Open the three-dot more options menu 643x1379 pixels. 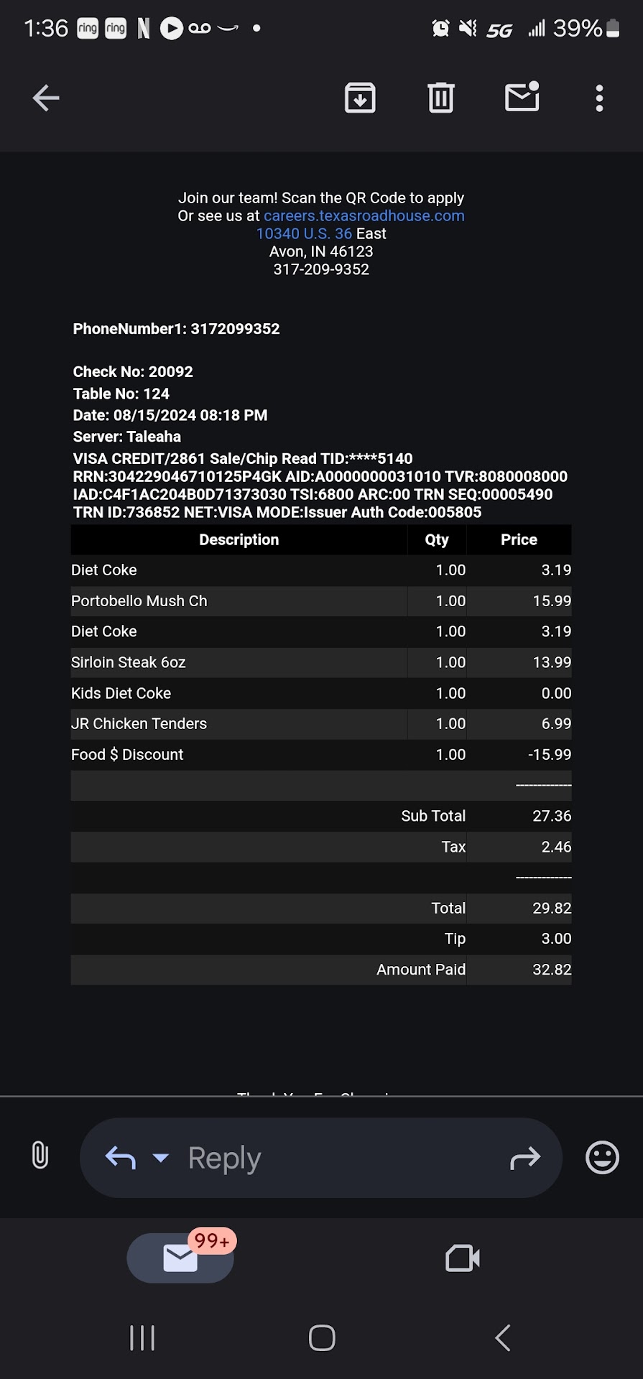(599, 98)
